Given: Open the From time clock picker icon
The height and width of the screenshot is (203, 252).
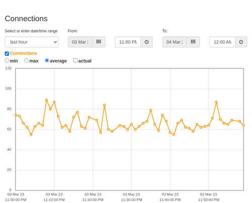Looking at the screenshot, I should 147,42.
